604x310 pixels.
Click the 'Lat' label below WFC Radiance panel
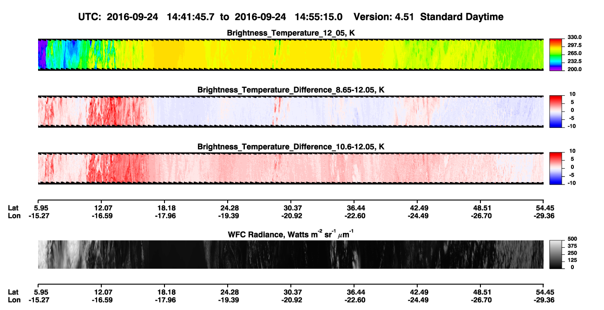click(x=13, y=292)
